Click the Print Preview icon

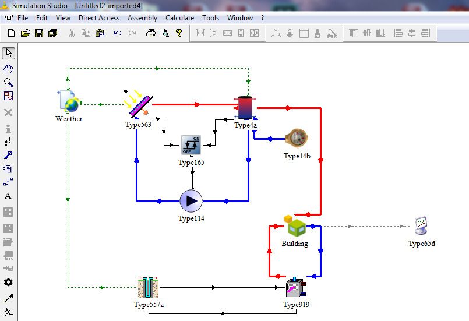164,33
